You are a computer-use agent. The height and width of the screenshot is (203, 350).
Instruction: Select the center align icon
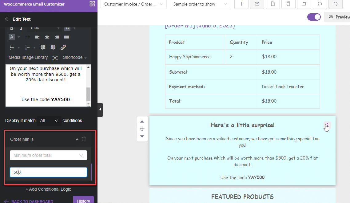click(x=47, y=37)
